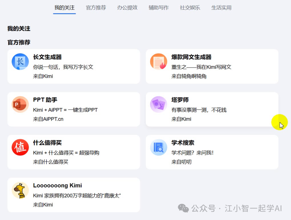The width and height of the screenshot is (291, 220).
Task: Click the 什么值得买 card title
Action: (x=47, y=143)
